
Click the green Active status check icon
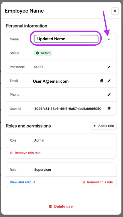pyautogui.click(x=37, y=53)
